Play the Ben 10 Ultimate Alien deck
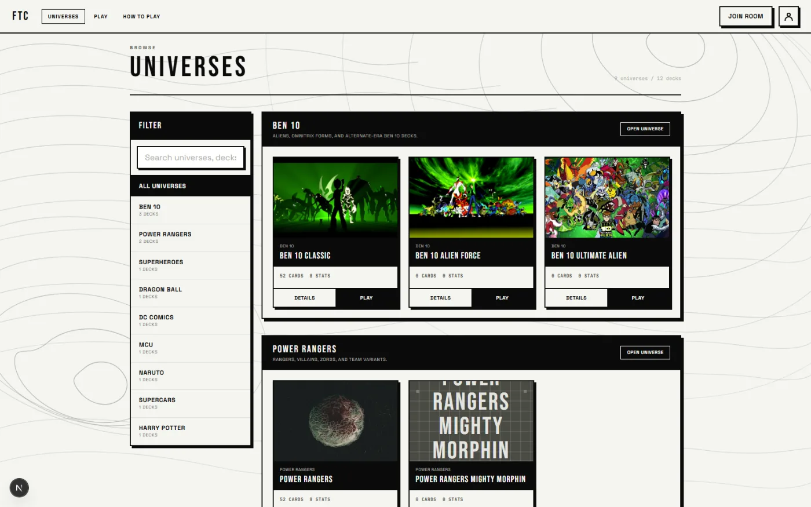Image resolution: width=811 pixels, height=507 pixels. tap(638, 298)
